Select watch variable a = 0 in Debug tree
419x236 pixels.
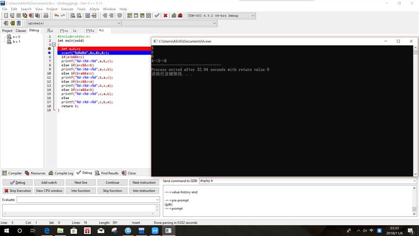coord(14,37)
